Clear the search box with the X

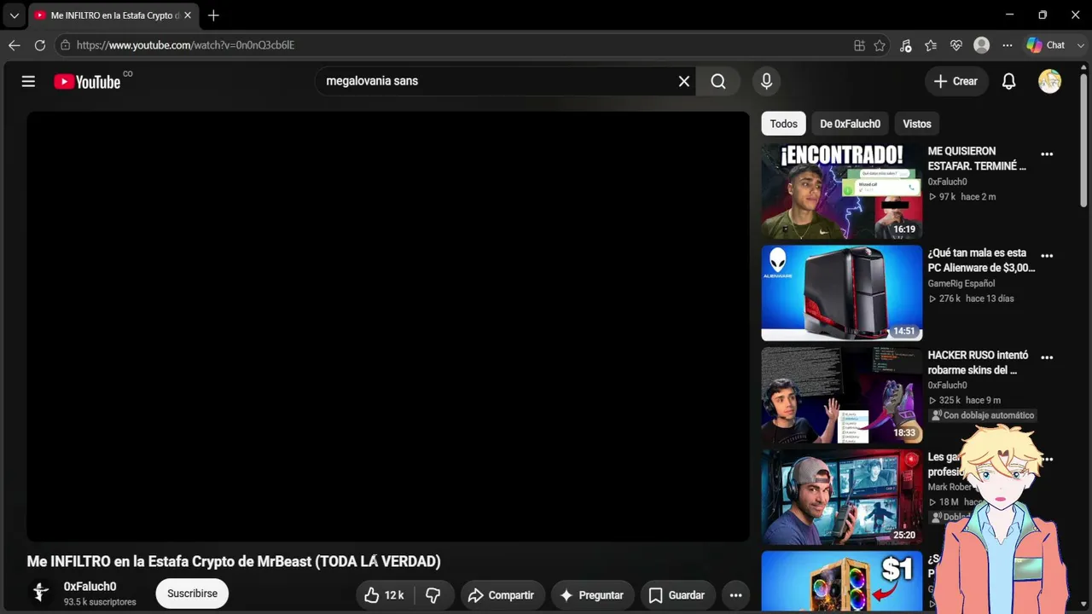pyautogui.click(x=683, y=81)
